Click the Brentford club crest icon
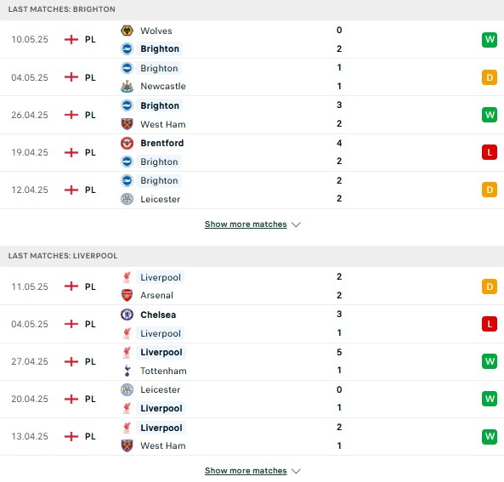 click(x=127, y=143)
